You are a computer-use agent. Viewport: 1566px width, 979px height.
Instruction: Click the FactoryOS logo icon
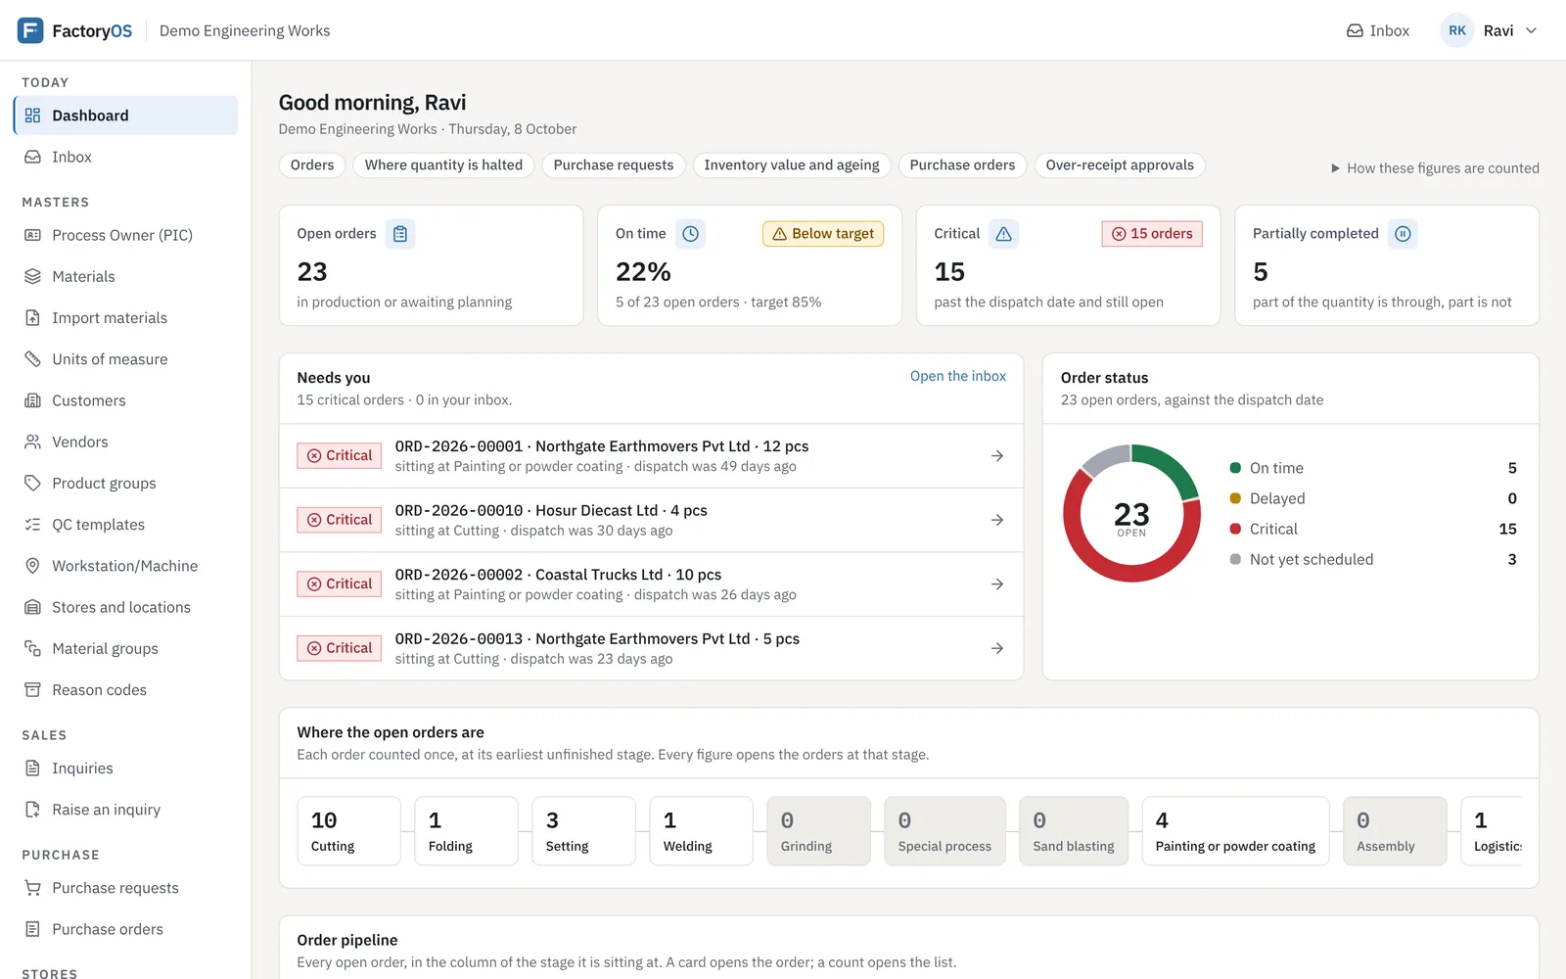coord(30,30)
